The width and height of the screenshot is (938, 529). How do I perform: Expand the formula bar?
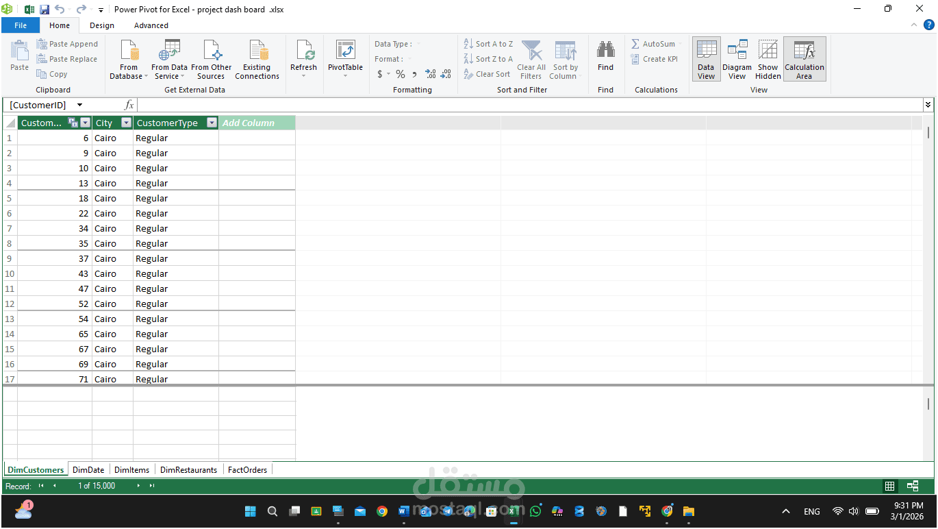pyautogui.click(x=928, y=105)
